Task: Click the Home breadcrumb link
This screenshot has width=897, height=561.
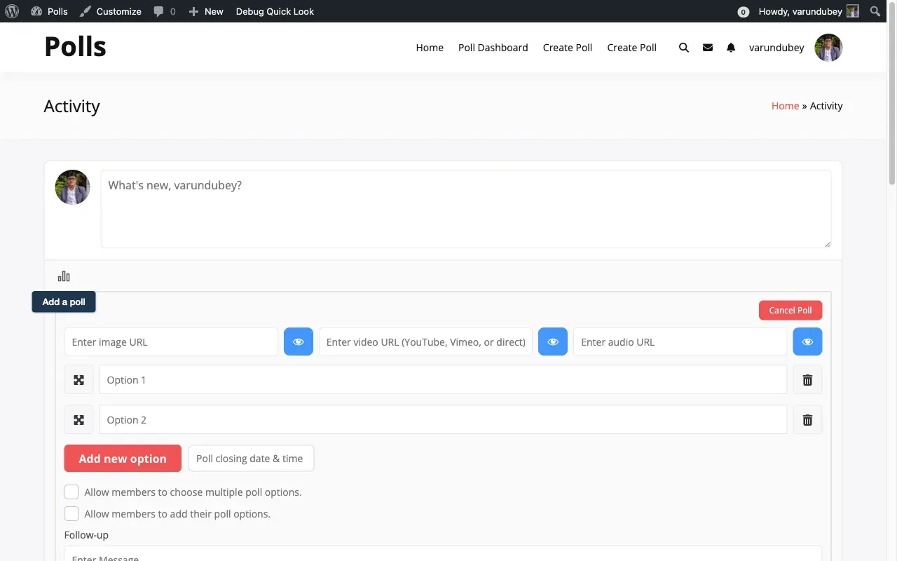Action: pyautogui.click(x=785, y=106)
